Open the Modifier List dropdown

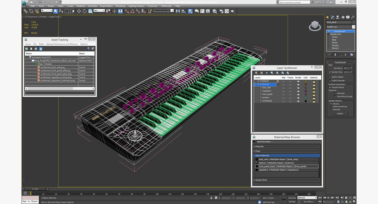pos(341,27)
